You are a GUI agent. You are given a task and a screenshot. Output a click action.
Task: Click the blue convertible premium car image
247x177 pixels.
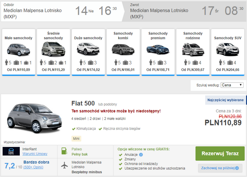tap(158, 49)
